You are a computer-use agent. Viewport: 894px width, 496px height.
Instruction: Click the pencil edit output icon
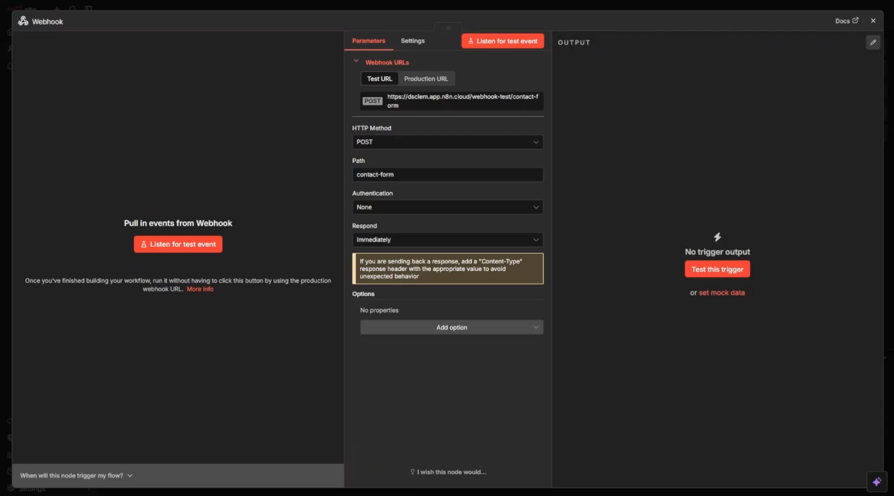(873, 42)
